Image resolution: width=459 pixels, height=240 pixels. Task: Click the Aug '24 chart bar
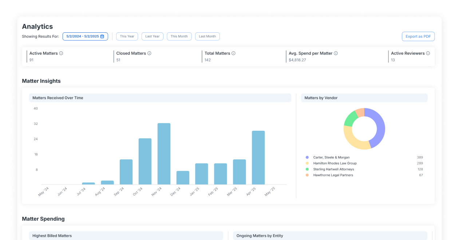(107, 183)
